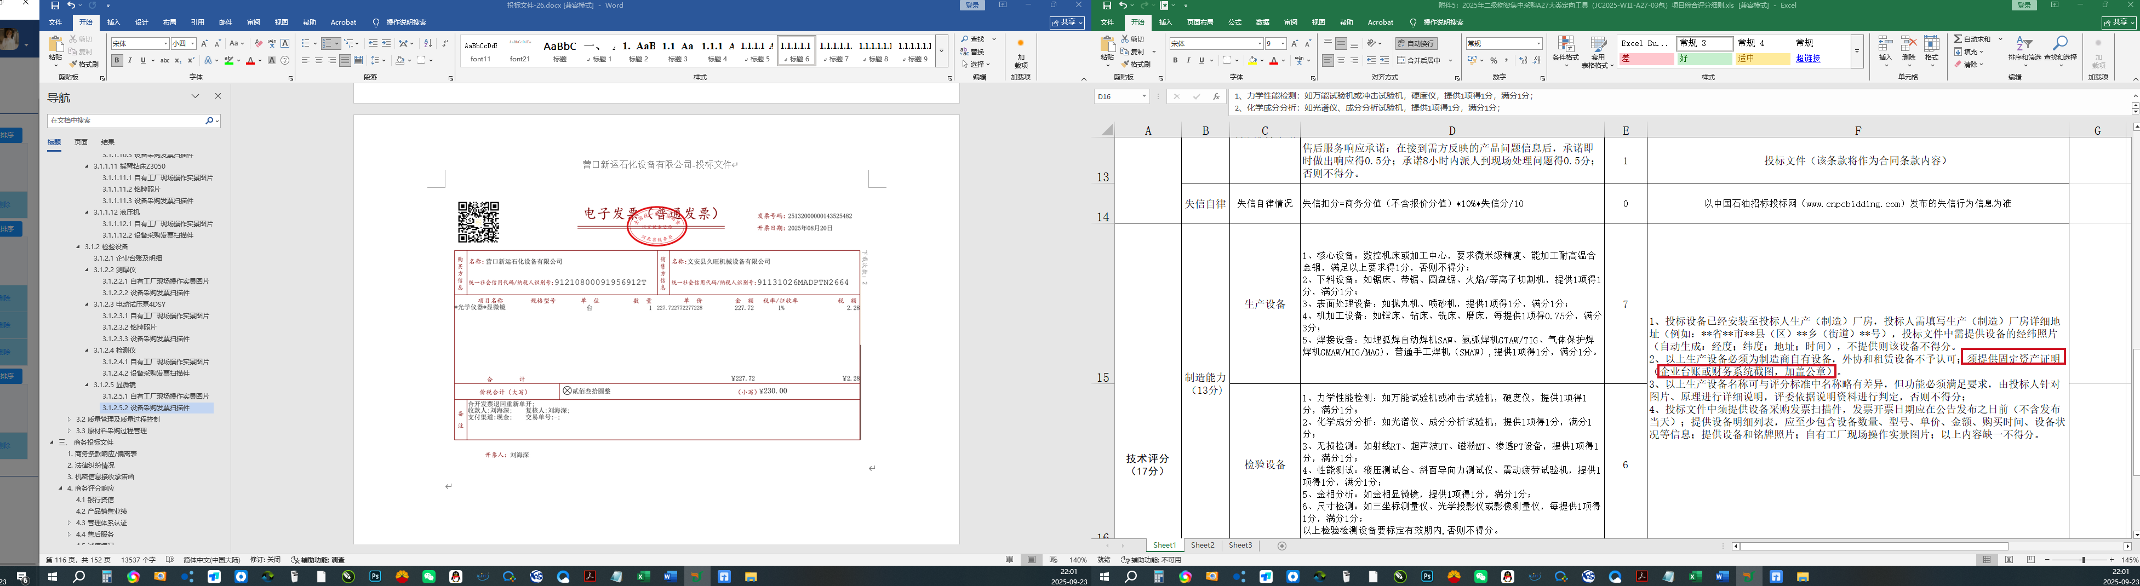Center-align text in Word
The width and height of the screenshot is (2140, 586).
click(318, 61)
